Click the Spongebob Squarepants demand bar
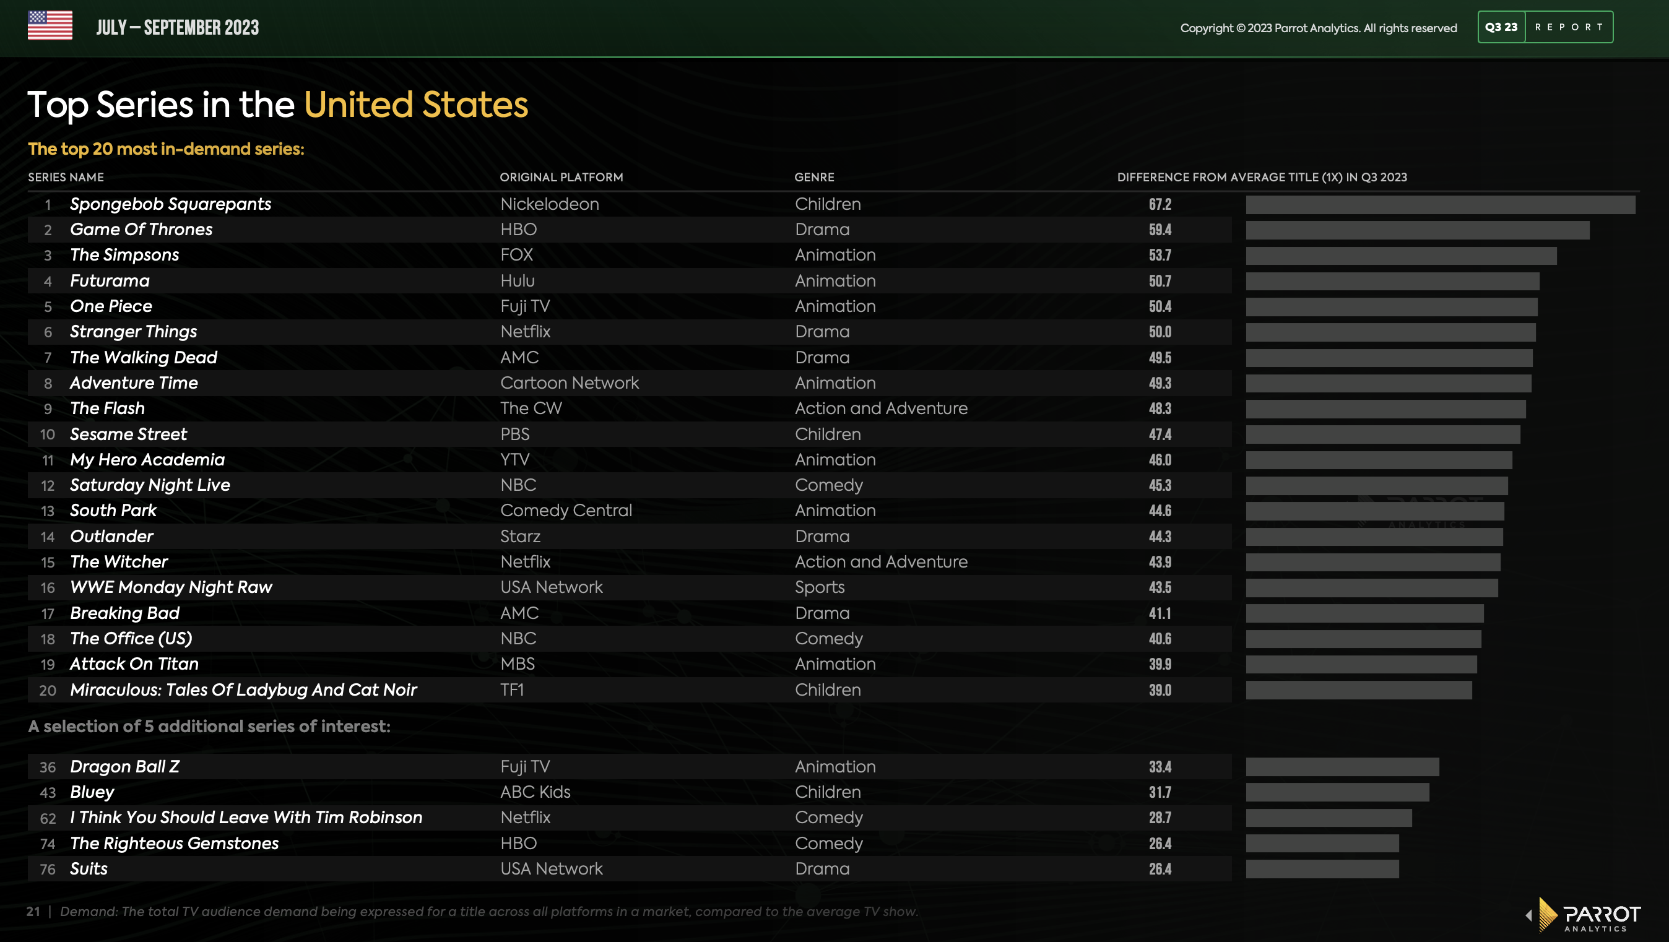1669x942 pixels. [x=1441, y=205]
